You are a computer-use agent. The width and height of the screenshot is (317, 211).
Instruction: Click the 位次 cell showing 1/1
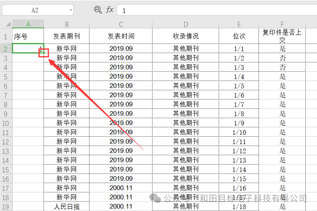239,49
